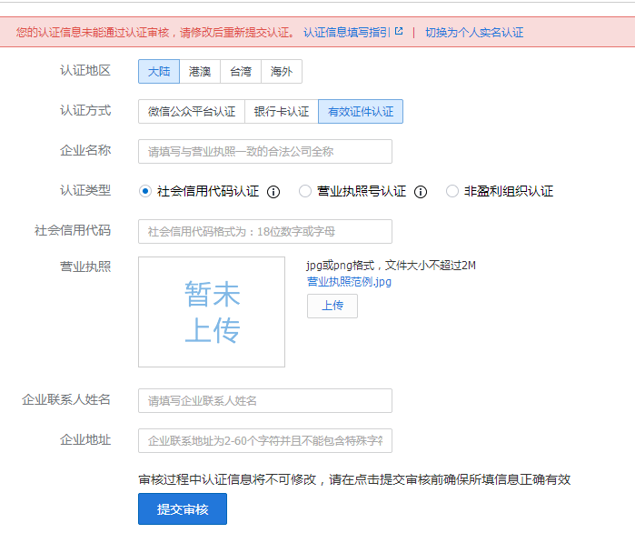Image resolution: width=635 pixels, height=533 pixels.
Task: Choose 大陆 as certification region
Action: pyautogui.click(x=159, y=71)
